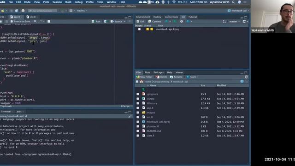Screen dimensions: 295x166
Task: Check the .RData file checkbox
Action: point(138,99)
